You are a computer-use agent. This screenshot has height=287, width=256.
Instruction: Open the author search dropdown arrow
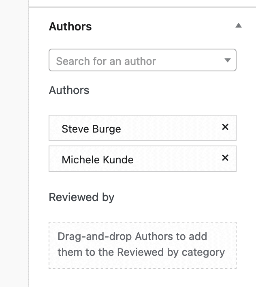point(227,61)
